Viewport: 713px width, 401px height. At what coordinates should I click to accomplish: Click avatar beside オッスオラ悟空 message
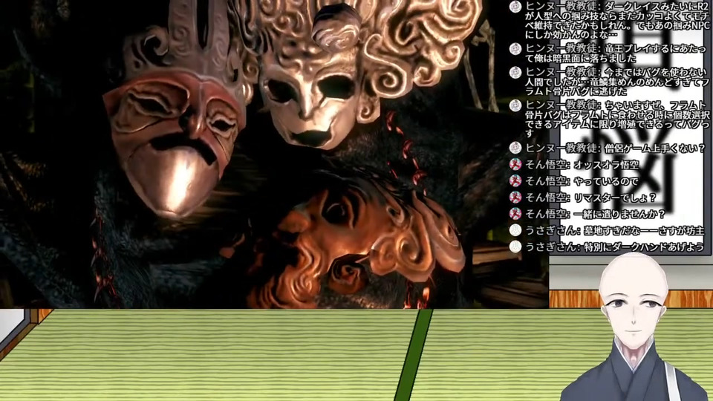point(515,164)
